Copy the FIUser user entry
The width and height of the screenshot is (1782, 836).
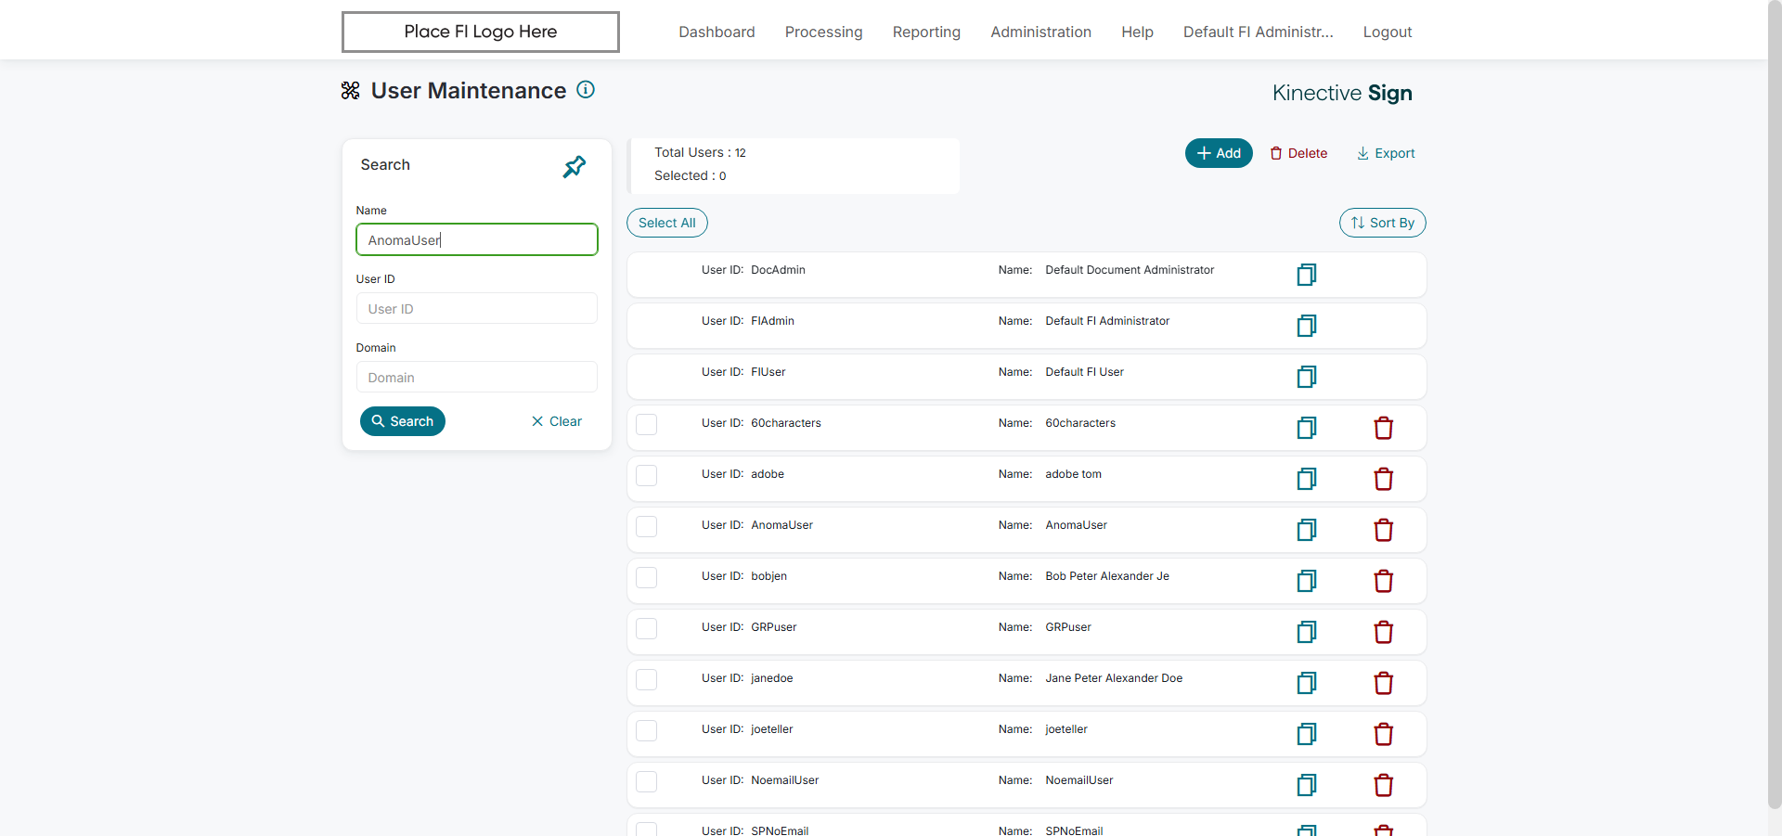pos(1307,377)
